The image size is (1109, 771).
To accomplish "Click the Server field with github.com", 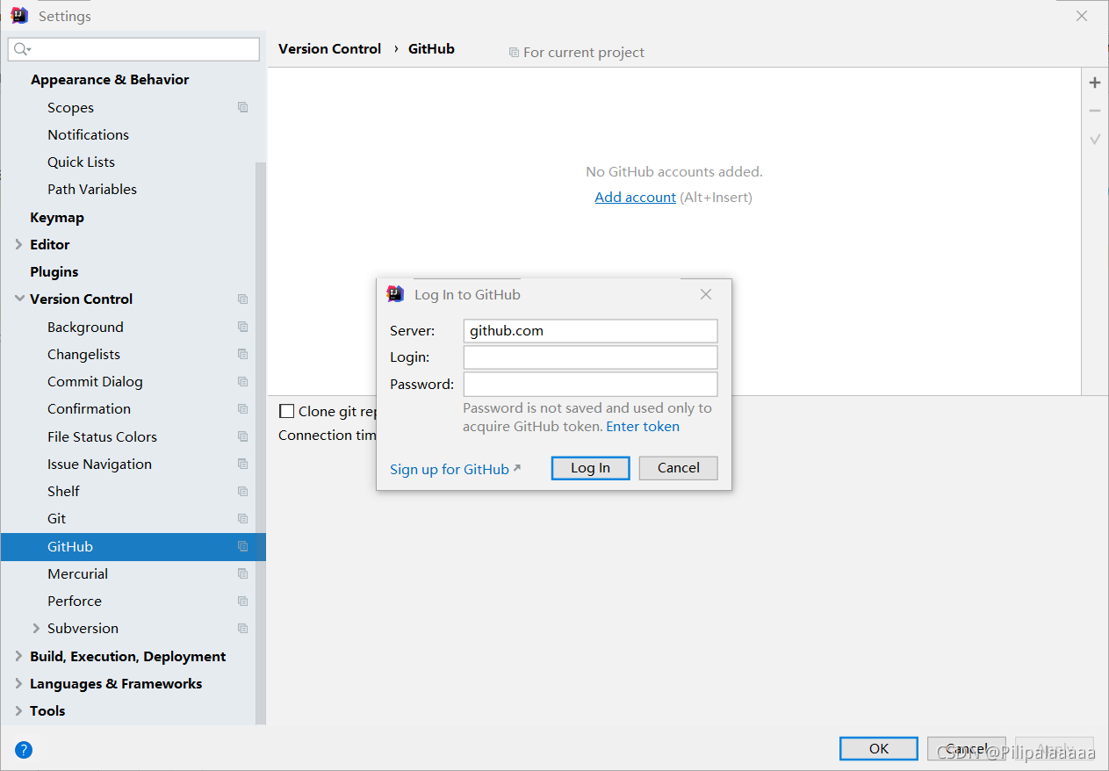I will (x=591, y=331).
